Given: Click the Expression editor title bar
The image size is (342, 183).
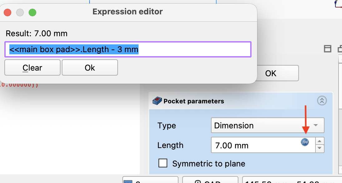Looking at the screenshot, I should [x=128, y=12].
